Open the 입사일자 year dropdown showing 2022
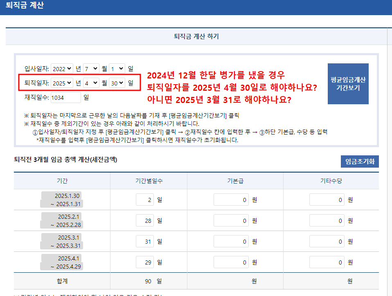Screen dimensions: 392x296 coord(62,68)
